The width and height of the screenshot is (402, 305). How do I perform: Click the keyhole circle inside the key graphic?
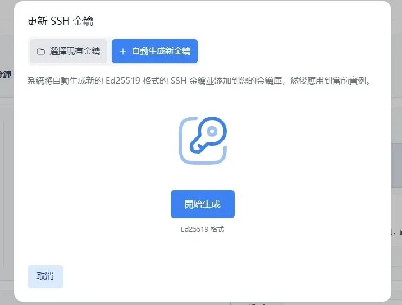[211, 132]
